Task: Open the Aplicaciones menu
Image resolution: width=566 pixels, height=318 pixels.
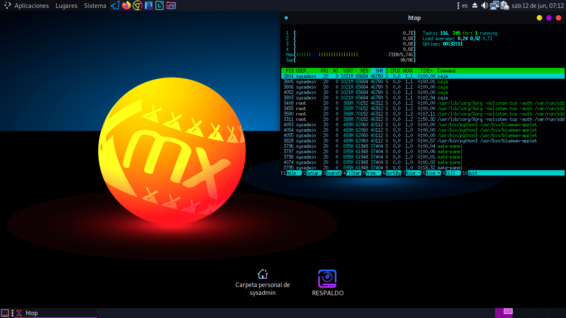Action: click(31, 6)
